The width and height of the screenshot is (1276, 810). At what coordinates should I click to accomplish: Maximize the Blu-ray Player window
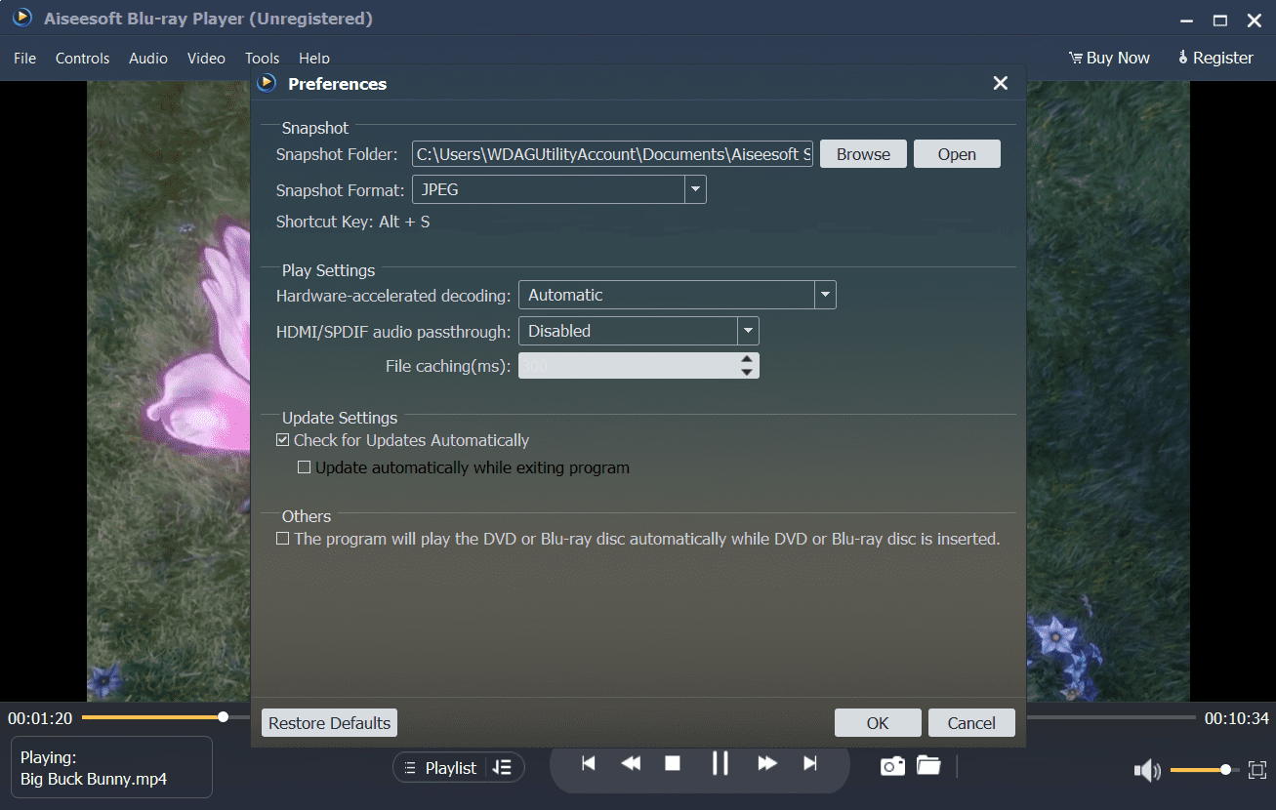click(1220, 20)
